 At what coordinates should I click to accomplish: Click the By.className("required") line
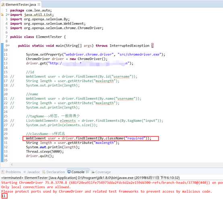point(89,138)
